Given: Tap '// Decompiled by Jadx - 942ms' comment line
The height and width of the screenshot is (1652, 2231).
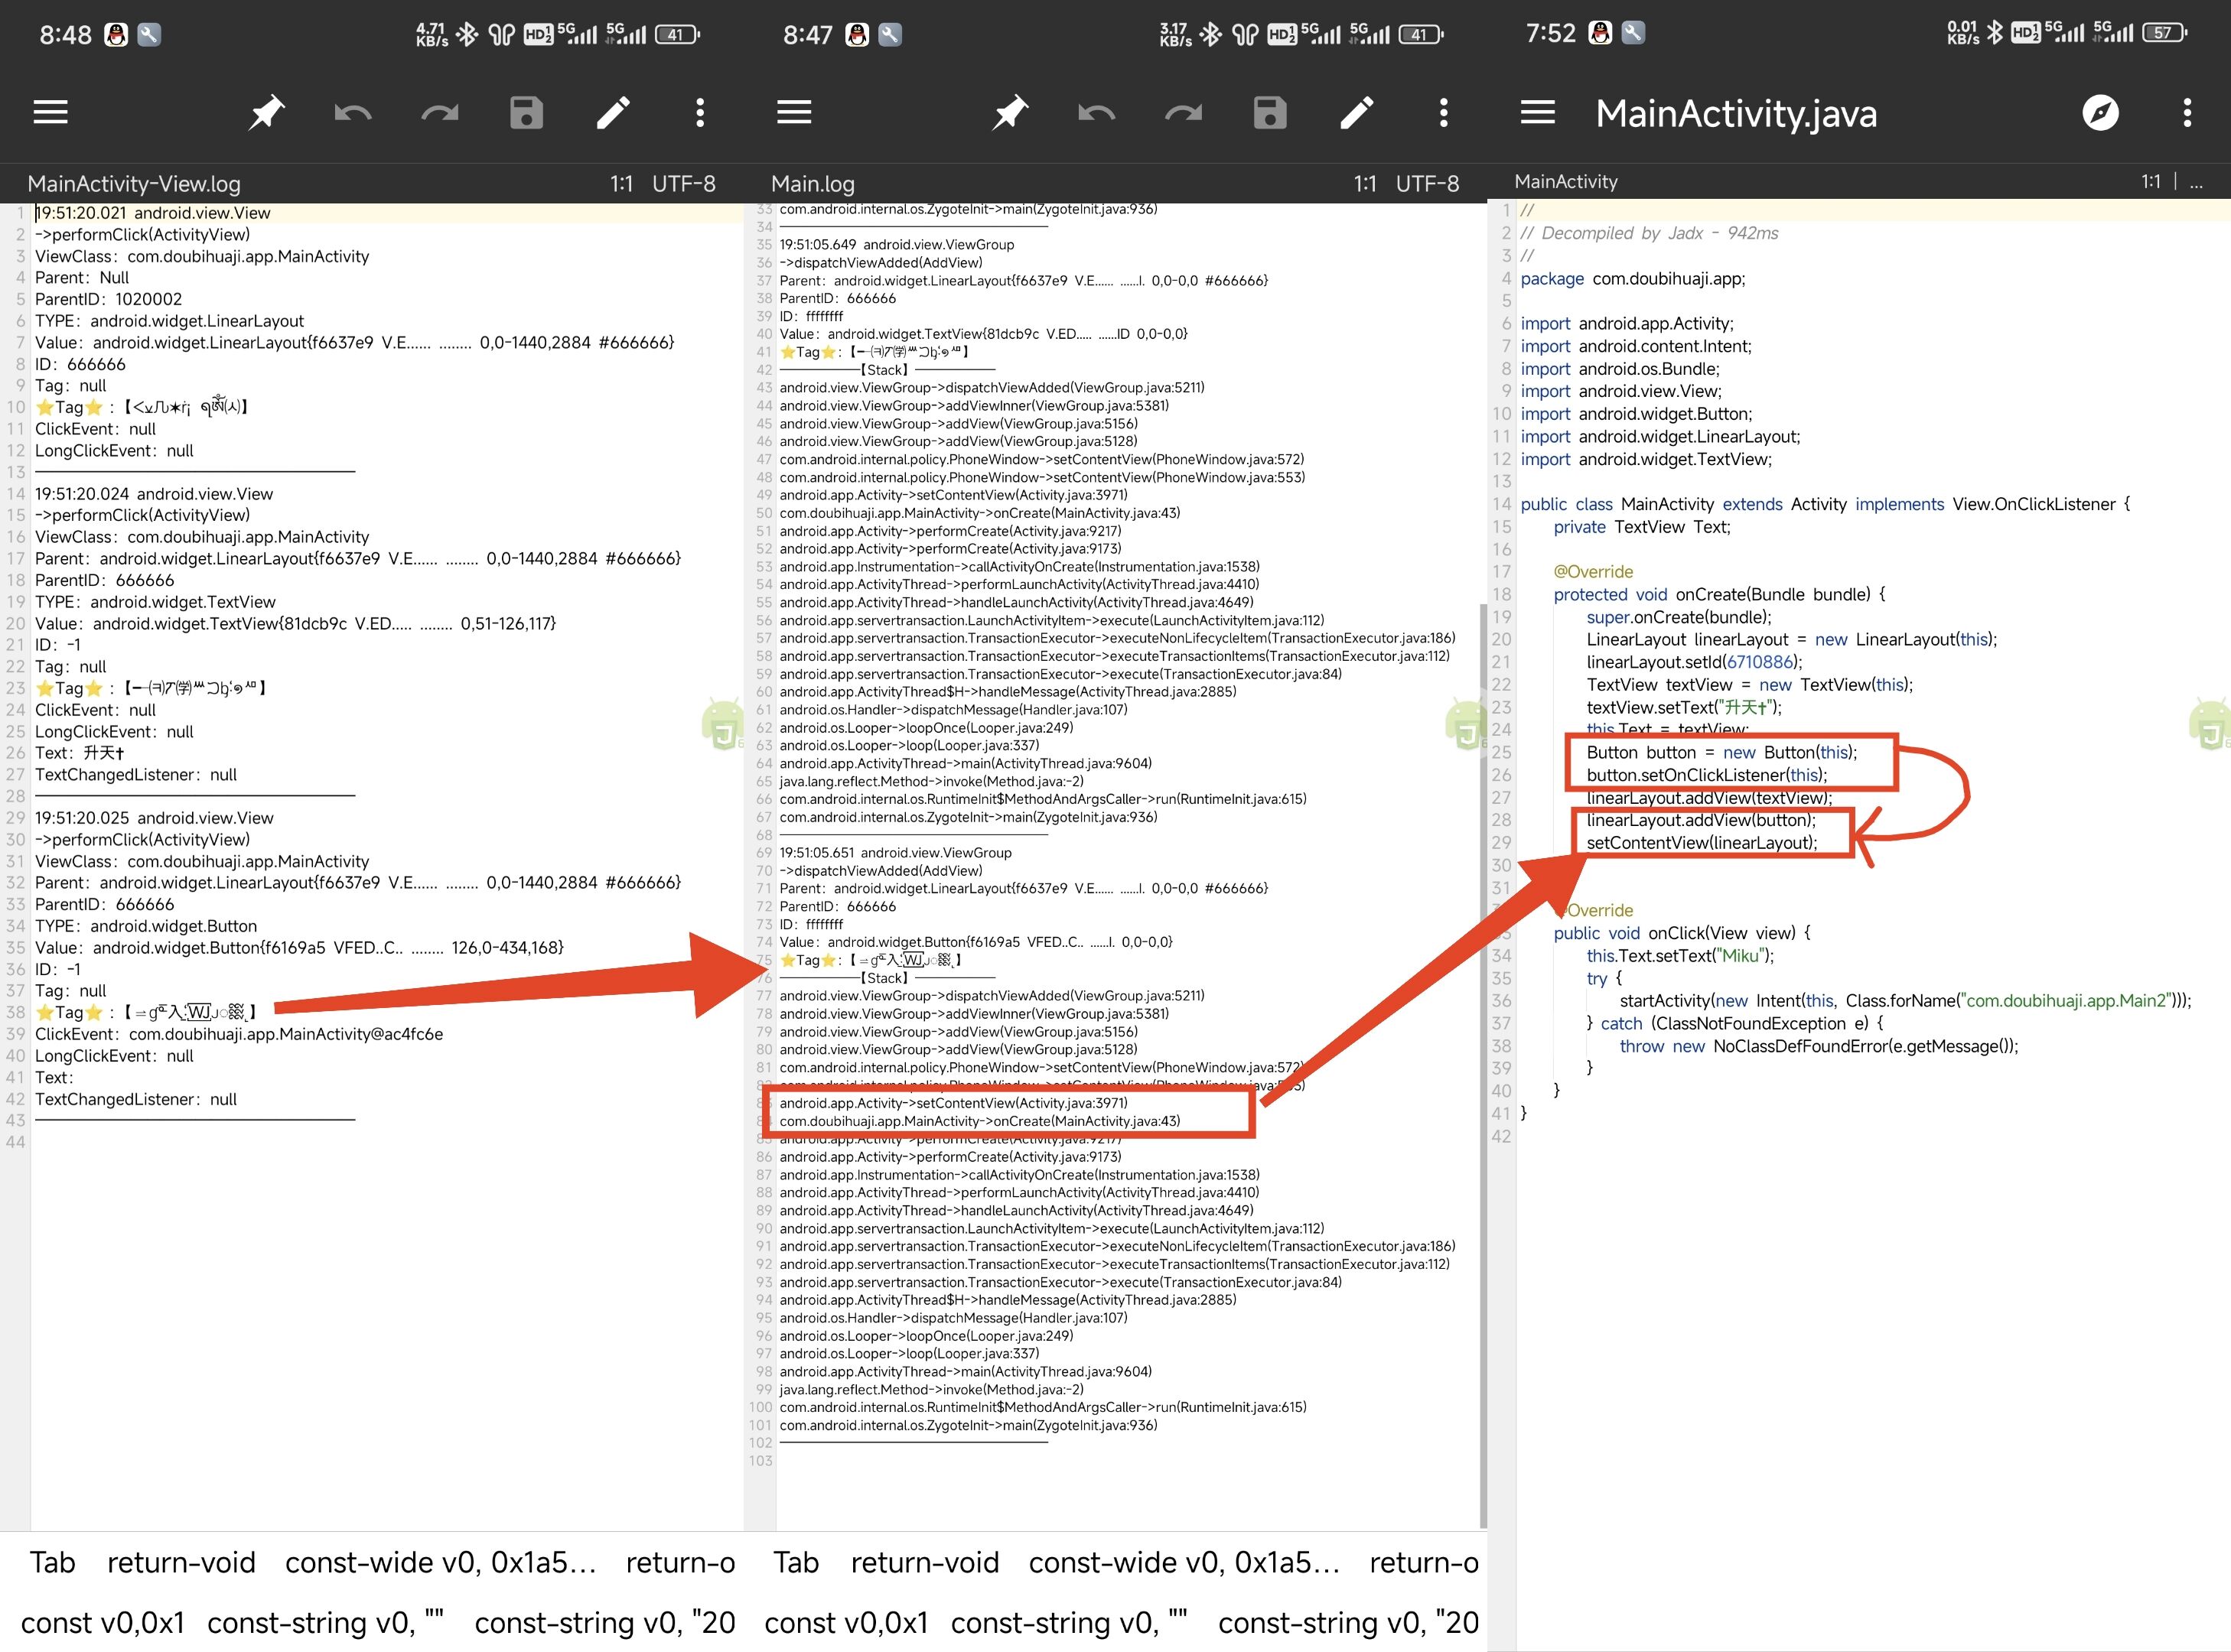Looking at the screenshot, I should pyautogui.click(x=1649, y=233).
